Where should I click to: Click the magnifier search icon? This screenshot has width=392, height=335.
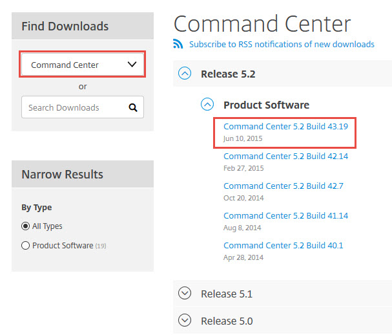pos(133,107)
